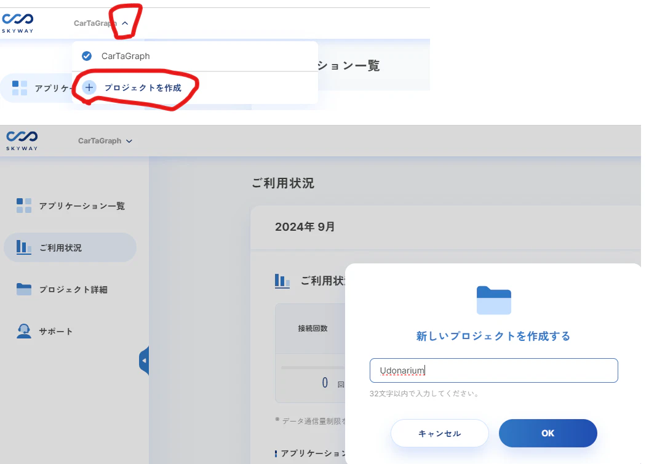
Task: Click the headset support icon in the sidebar
Action: [24, 331]
